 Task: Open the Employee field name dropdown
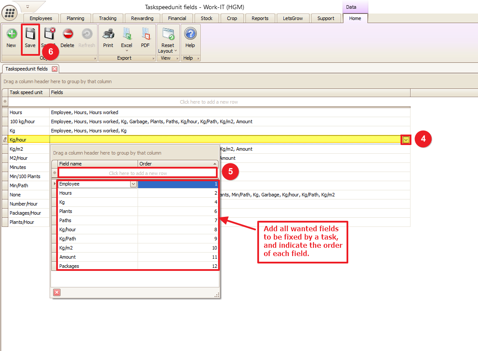[x=133, y=184]
